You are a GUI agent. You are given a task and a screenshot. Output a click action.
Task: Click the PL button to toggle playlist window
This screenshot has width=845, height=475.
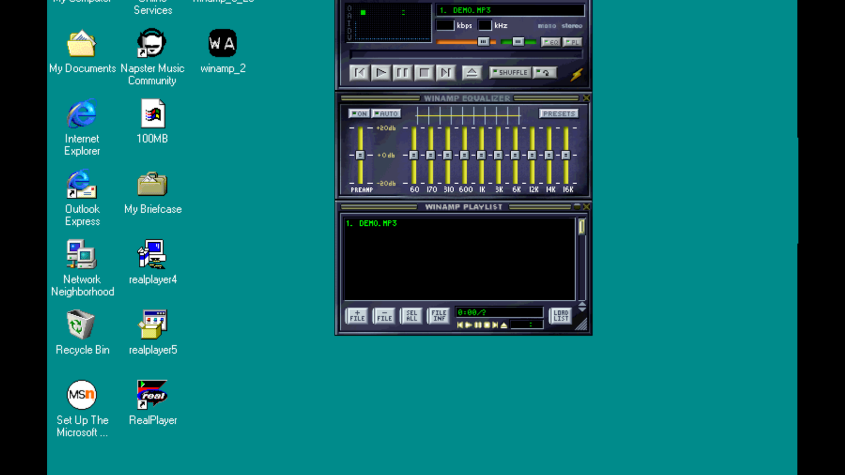(574, 42)
